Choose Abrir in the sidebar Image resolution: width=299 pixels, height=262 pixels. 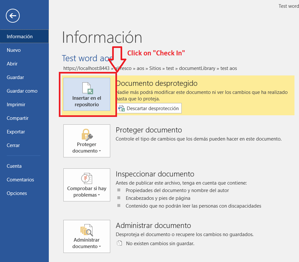(x=12, y=64)
